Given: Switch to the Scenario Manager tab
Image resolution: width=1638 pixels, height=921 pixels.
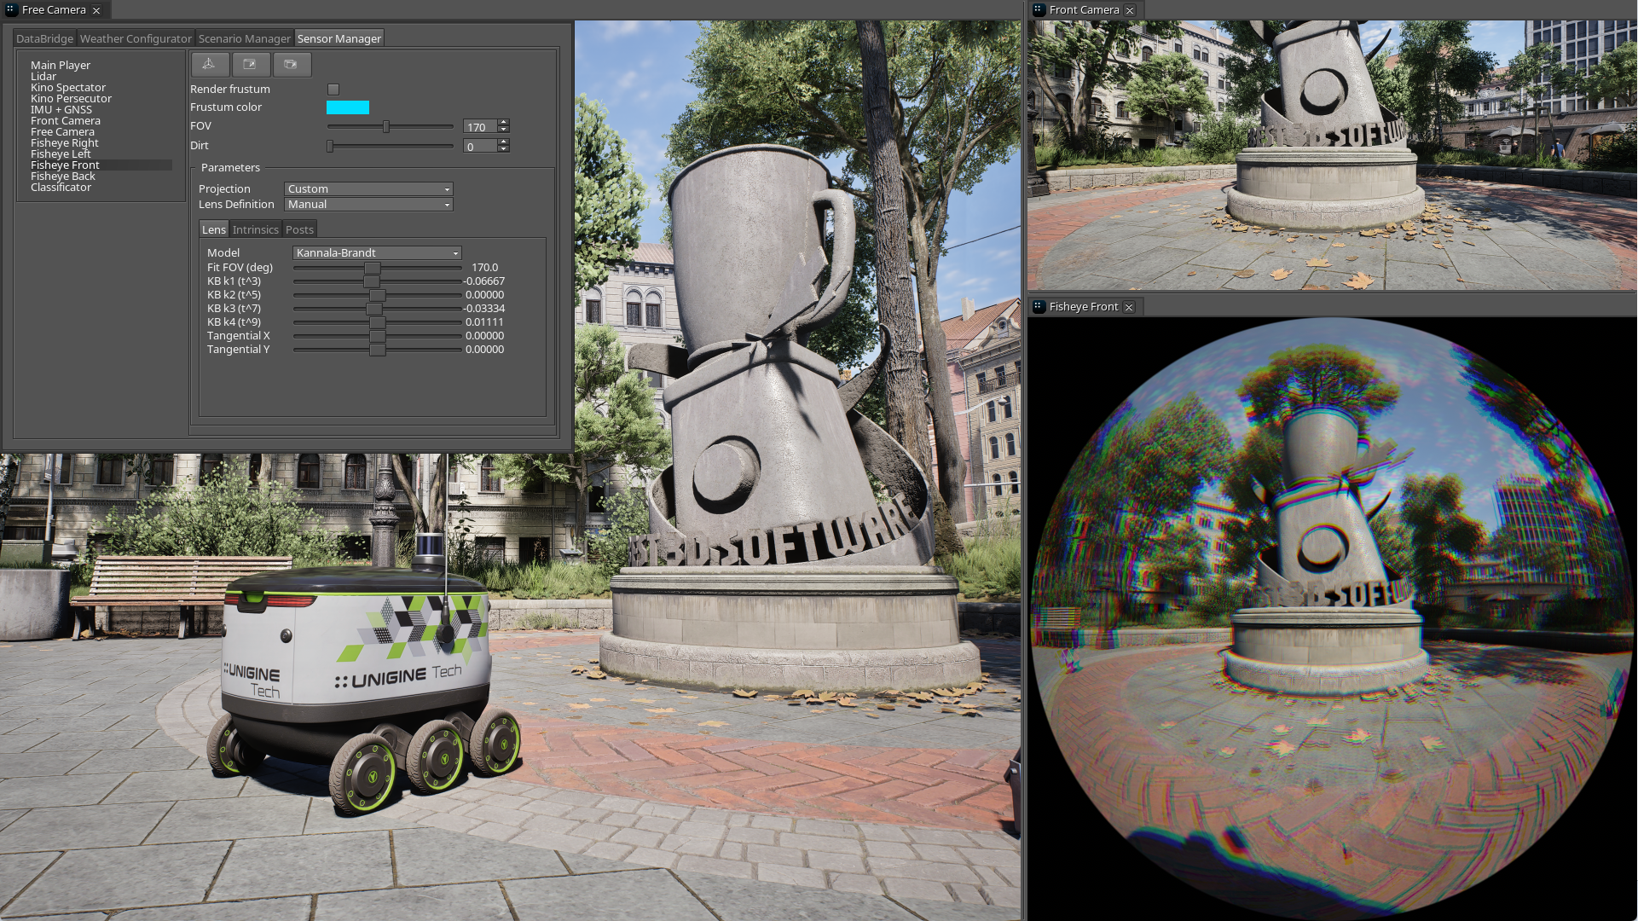Looking at the screenshot, I should click(245, 39).
